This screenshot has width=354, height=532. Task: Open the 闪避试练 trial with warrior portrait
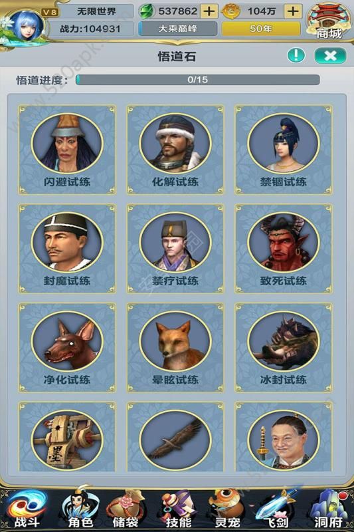[x=67, y=150]
